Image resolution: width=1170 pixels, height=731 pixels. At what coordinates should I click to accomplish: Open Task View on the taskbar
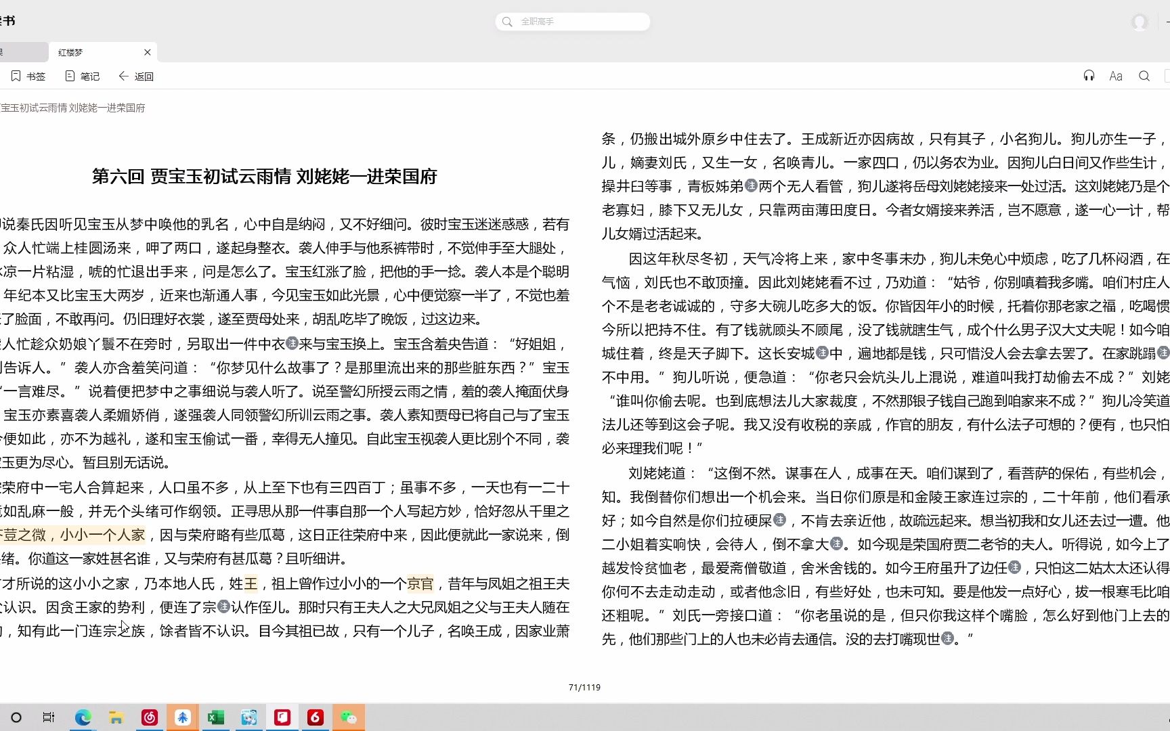49,717
